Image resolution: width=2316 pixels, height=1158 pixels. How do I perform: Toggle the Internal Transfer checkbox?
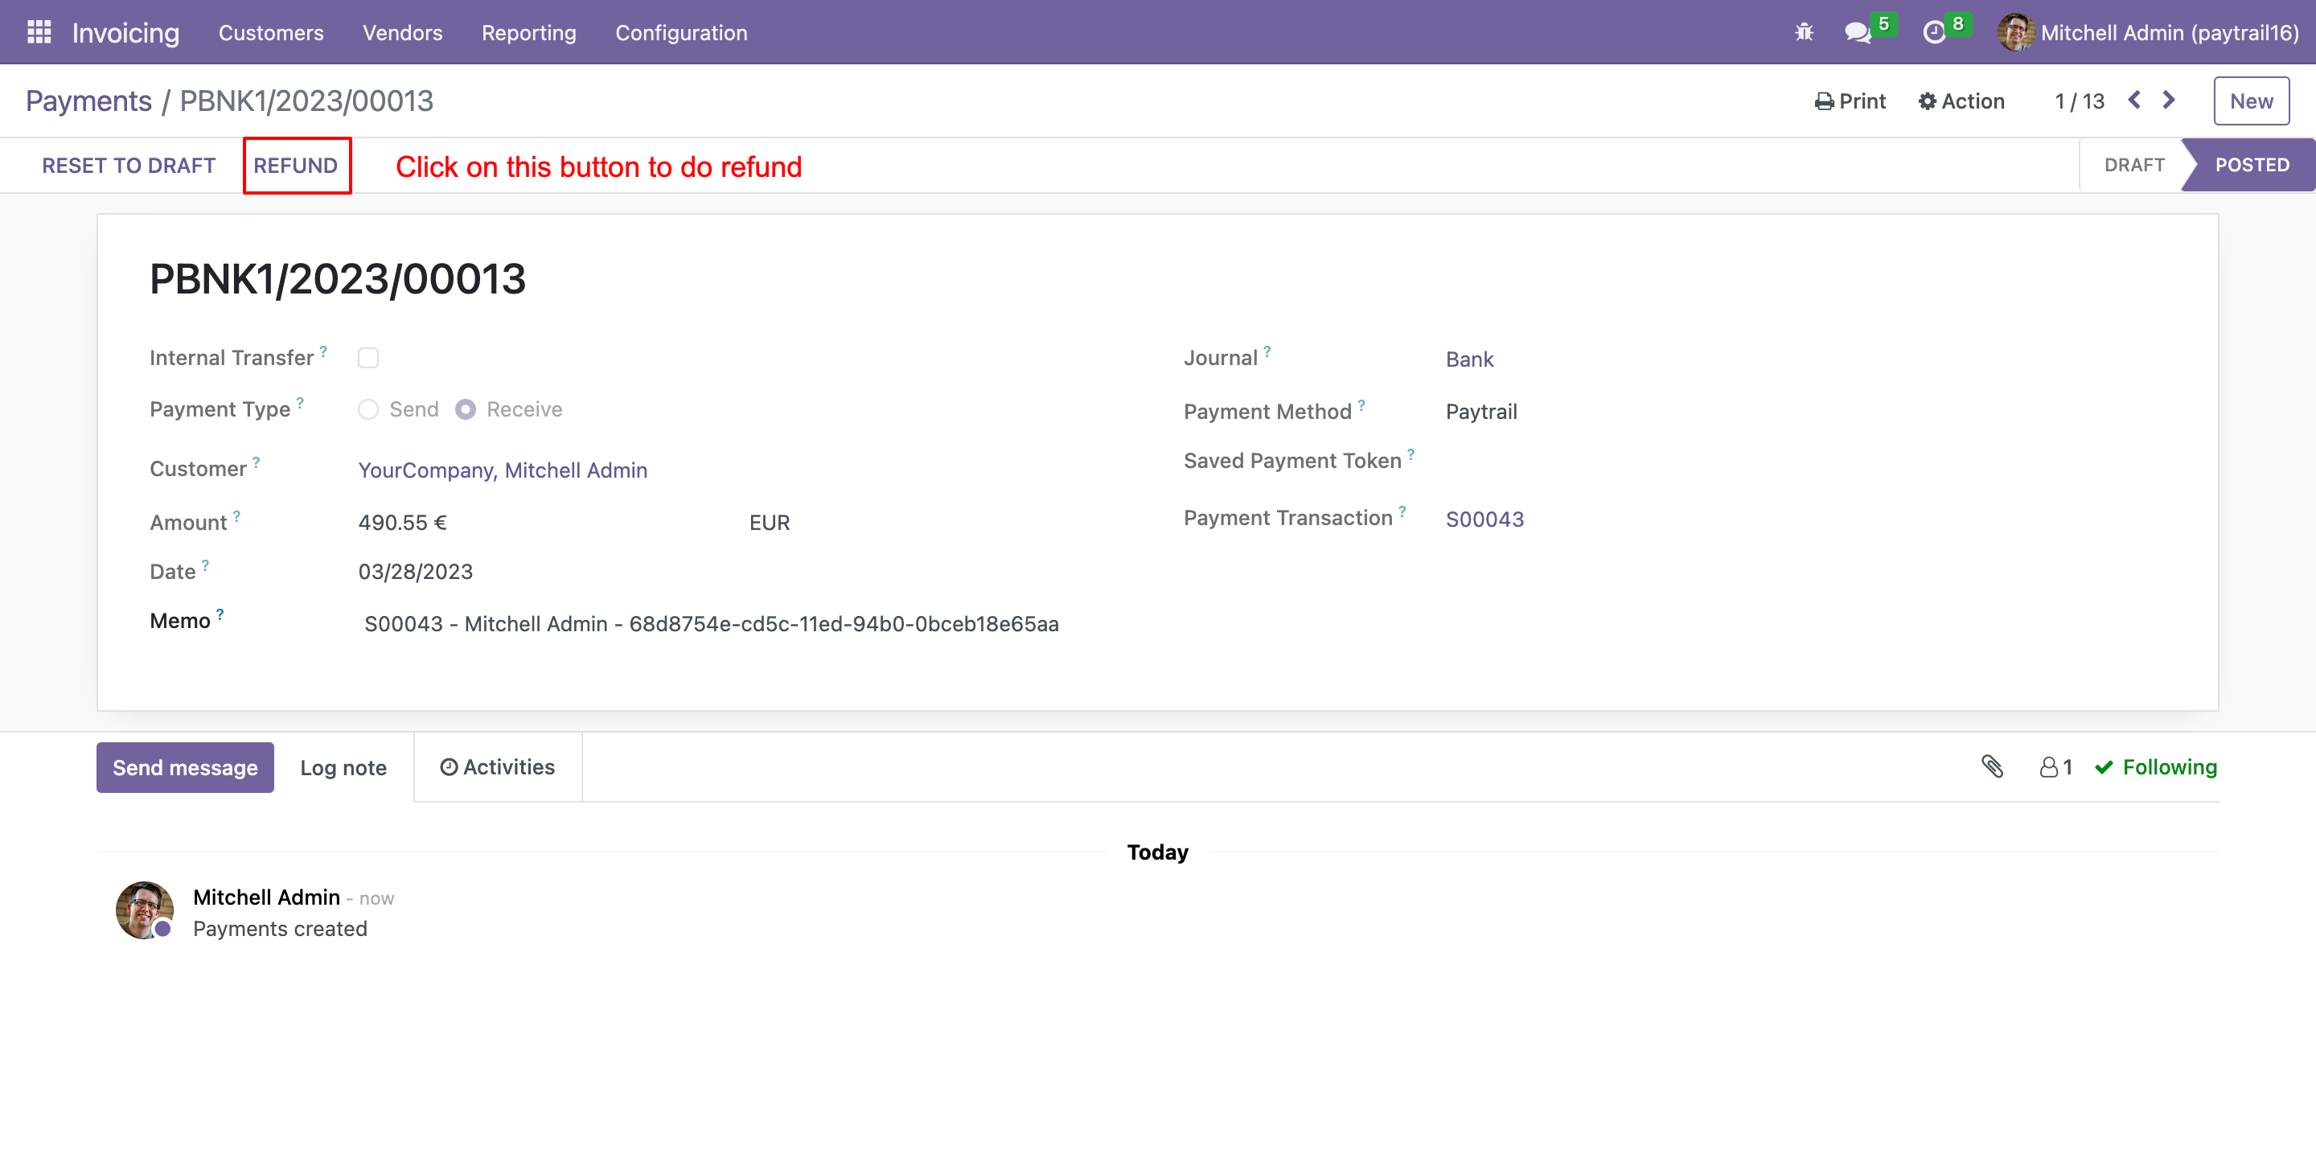click(368, 358)
